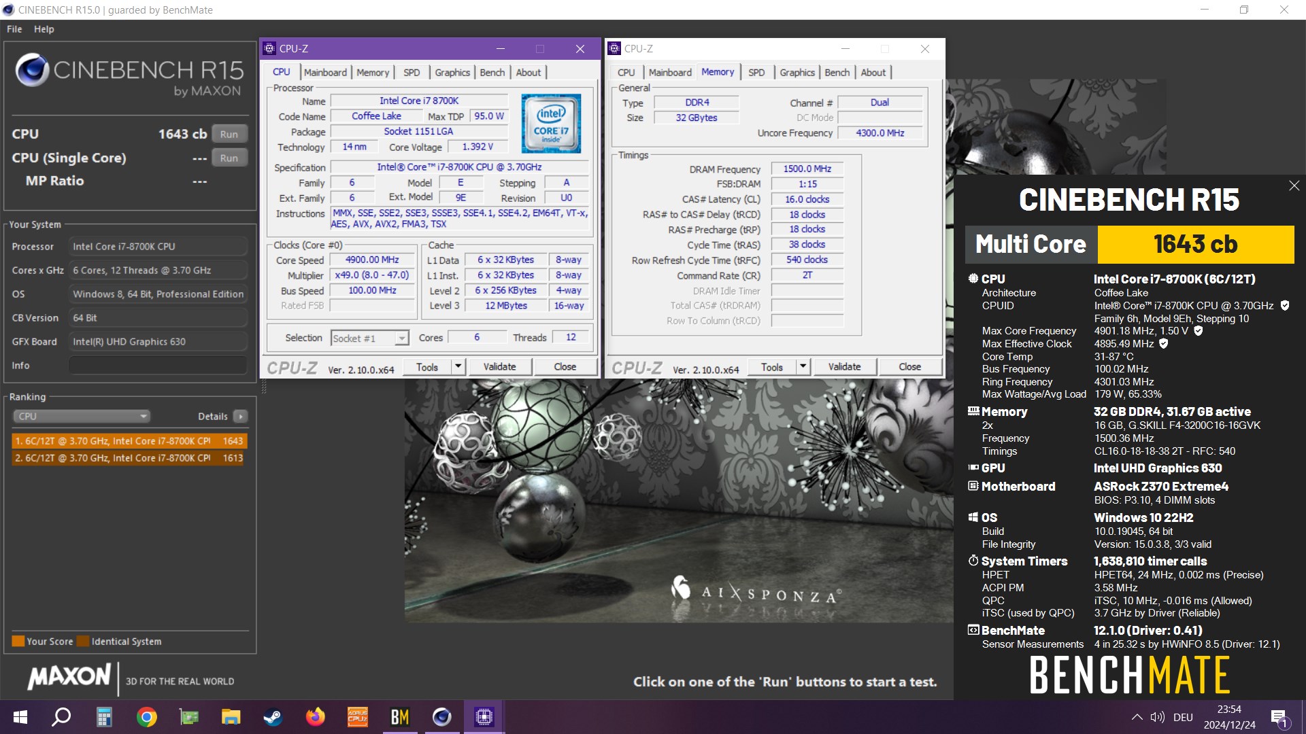Click Tools button in right CPU-Z
Viewport: 1306px width, 734px height.
772,366
